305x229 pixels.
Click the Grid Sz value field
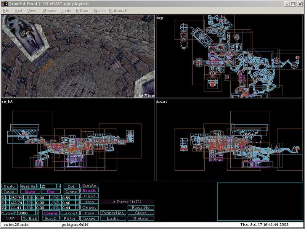(x=48, y=186)
